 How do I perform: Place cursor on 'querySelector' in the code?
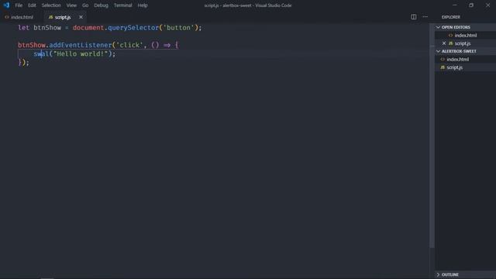[x=133, y=28]
